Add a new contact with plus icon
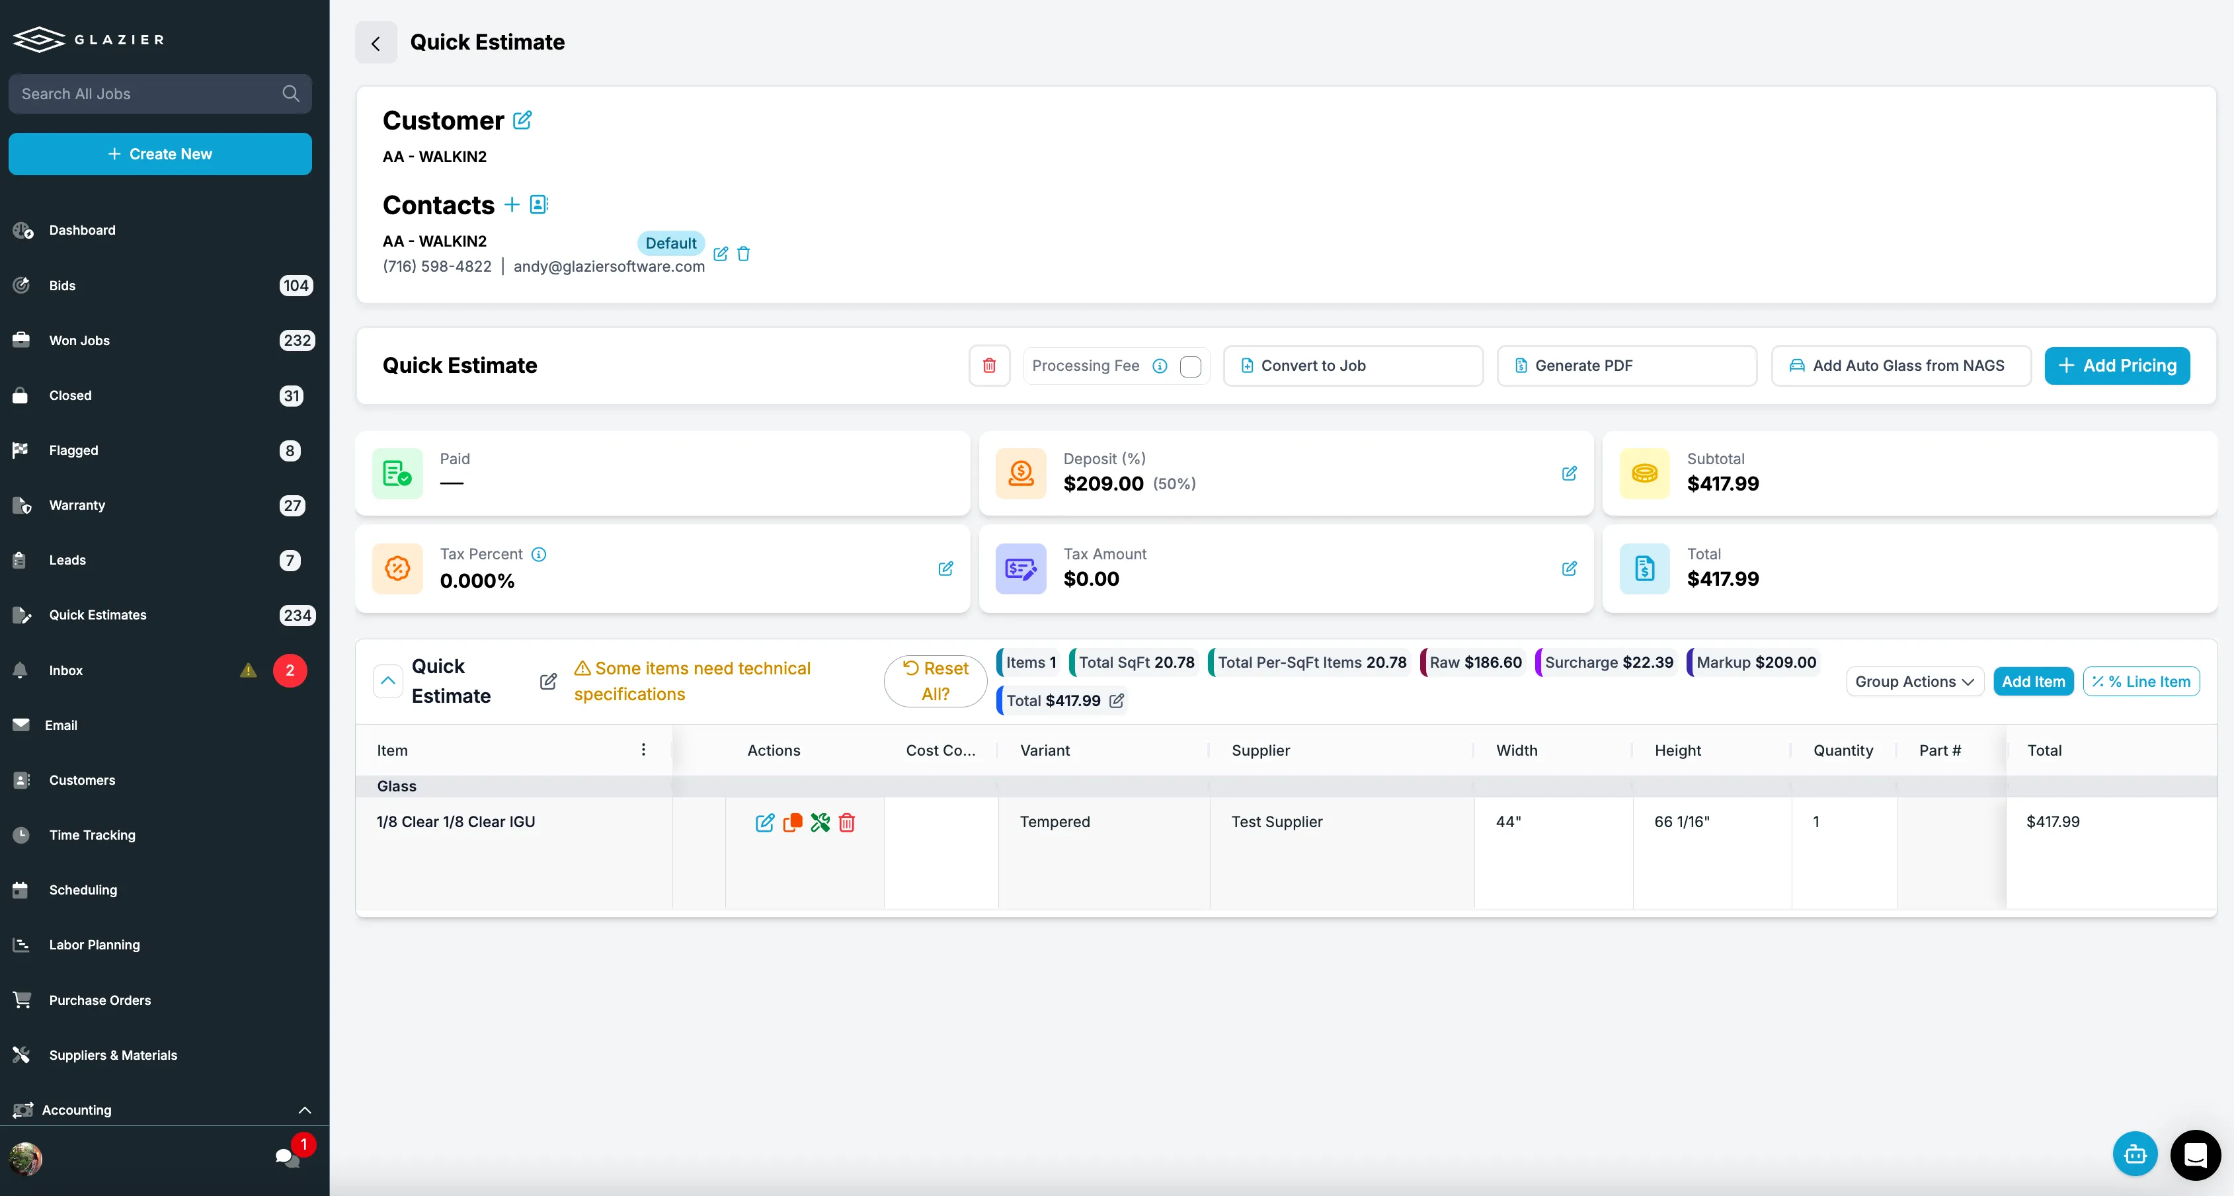 512,205
